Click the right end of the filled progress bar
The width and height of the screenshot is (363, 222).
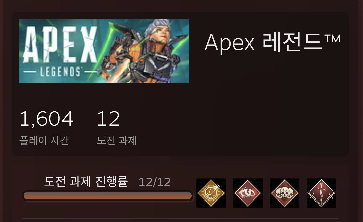(189, 196)
